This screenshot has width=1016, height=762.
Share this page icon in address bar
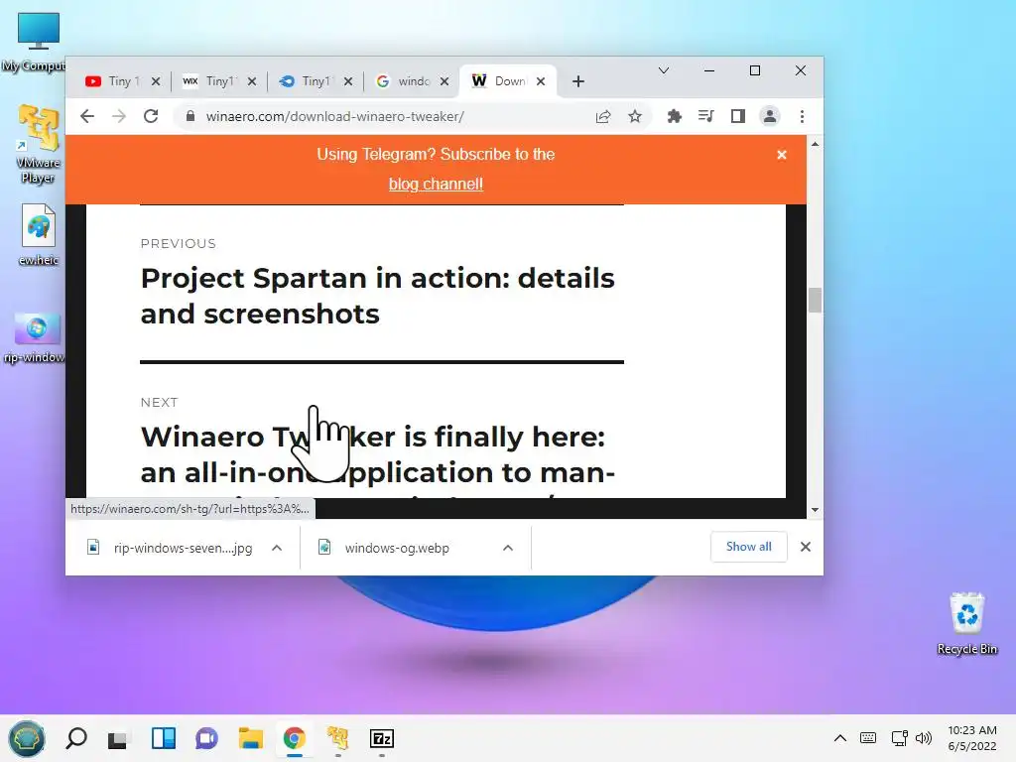pyautogui.click(x=603, y=117)
